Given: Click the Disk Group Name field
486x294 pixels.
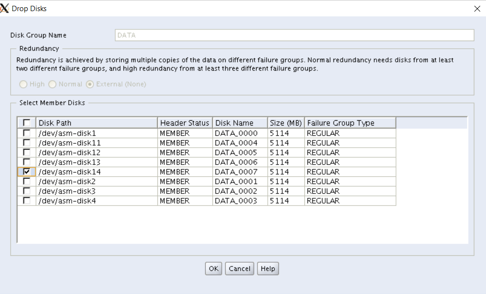Looking at the screenshot, I should [x=294, y=35].
